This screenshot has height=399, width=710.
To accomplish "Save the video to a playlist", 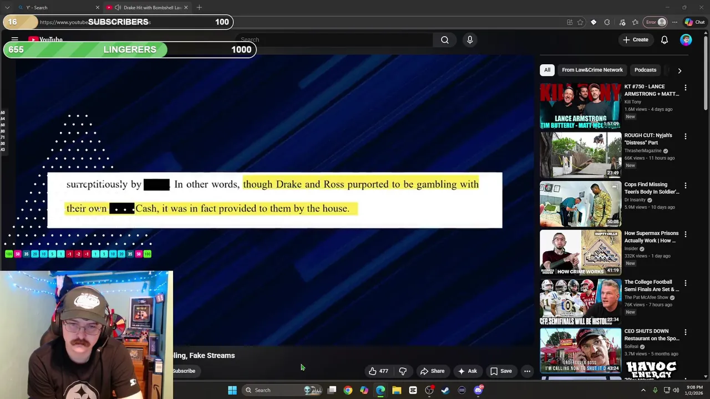I will coord(501,371).
